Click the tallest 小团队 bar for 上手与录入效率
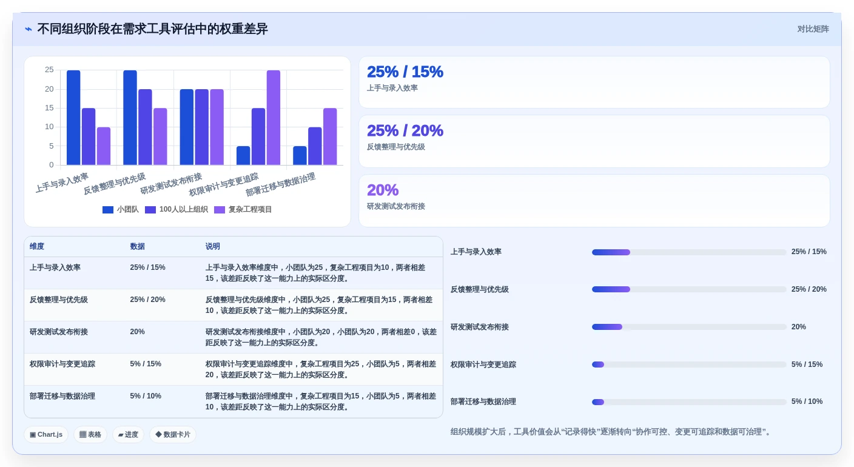Viewport: 854px width, 467px height. click(73, 118)
